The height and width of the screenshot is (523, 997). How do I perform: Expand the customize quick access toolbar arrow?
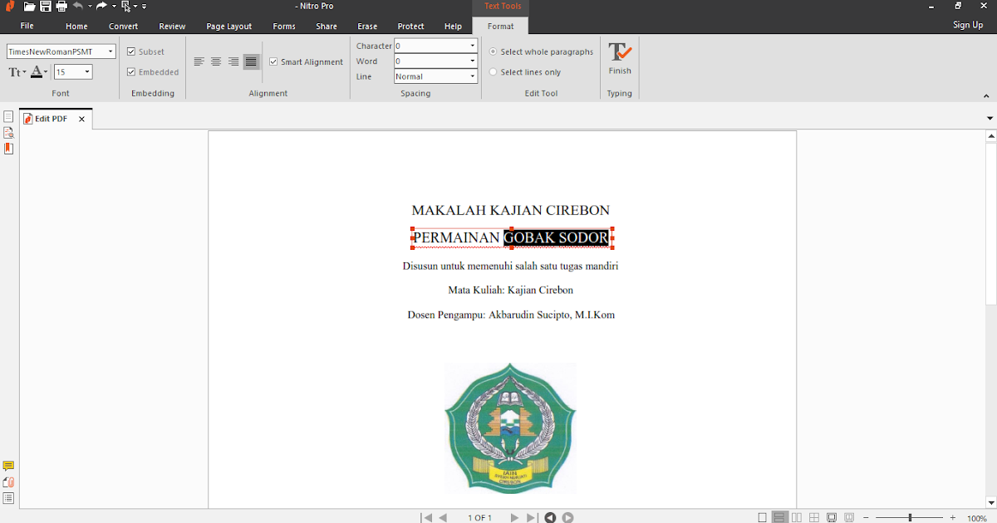pos(144,7)
